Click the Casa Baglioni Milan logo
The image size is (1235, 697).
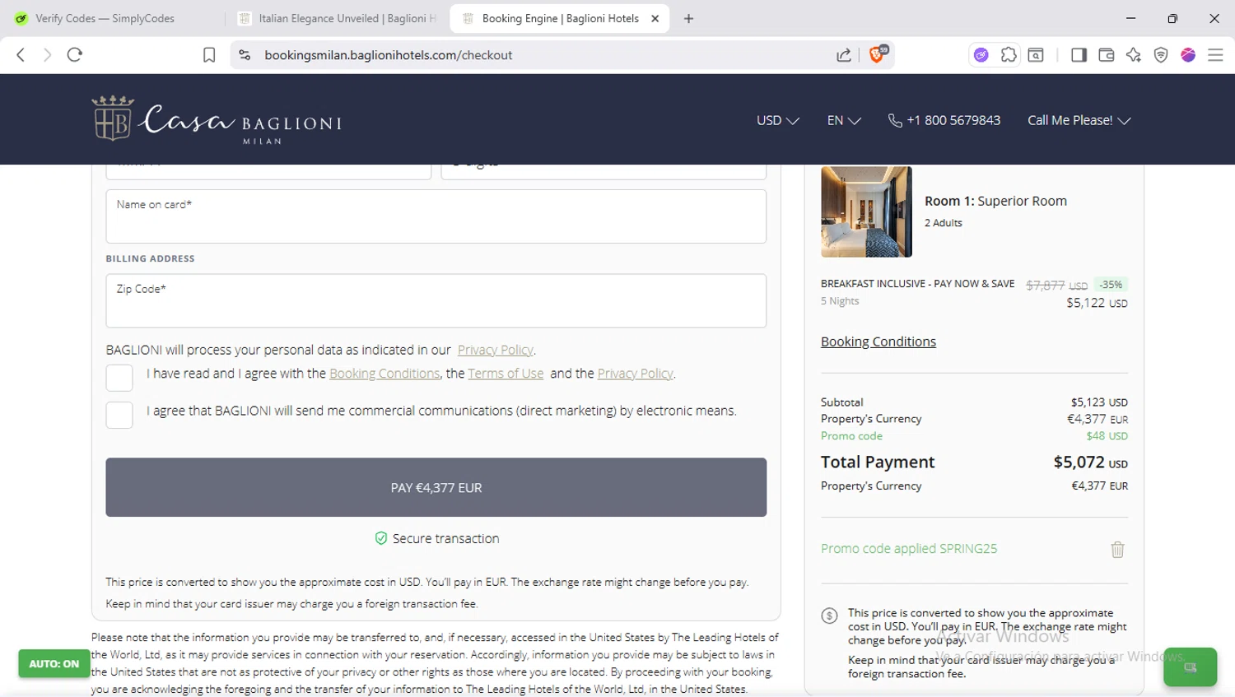pos(217,120)
